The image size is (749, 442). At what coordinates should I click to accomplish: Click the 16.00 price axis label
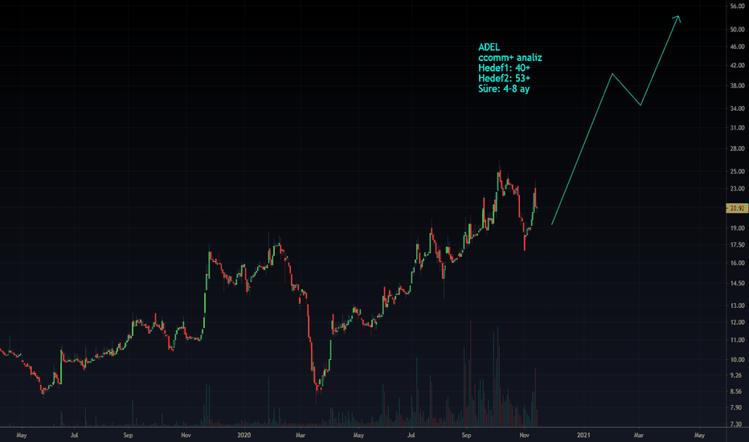[x=737, y=264]
